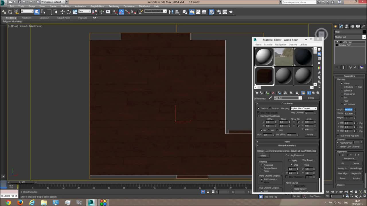Select the Texture radio button
Screen dimensions: 367x206
[258, 108]
